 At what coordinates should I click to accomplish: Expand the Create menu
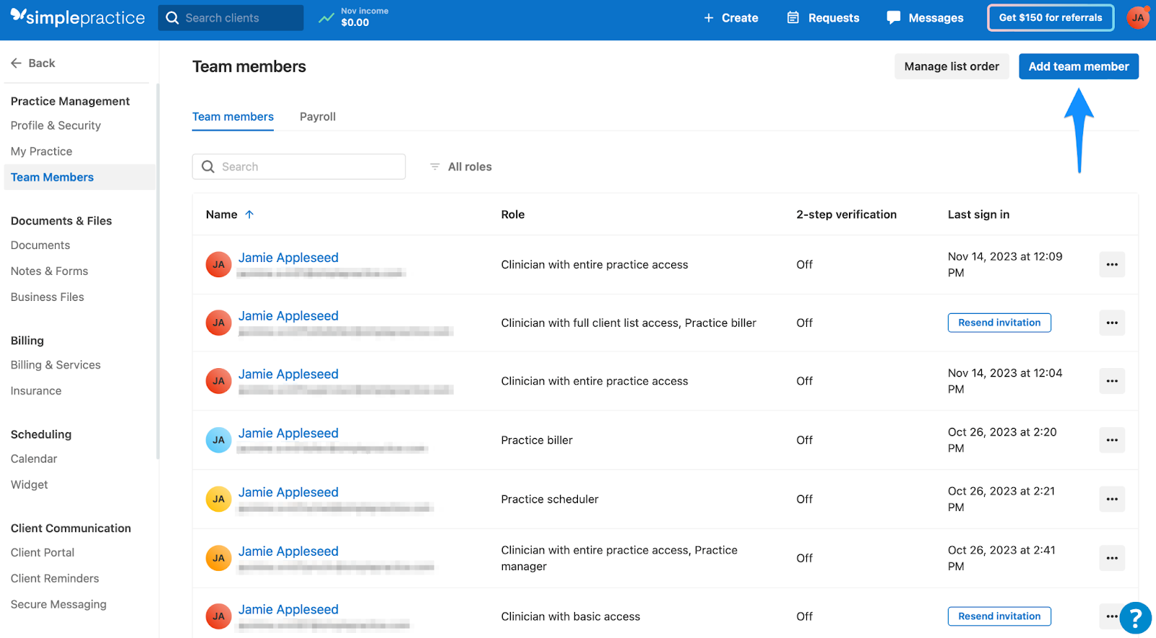(x=730, y=18)
